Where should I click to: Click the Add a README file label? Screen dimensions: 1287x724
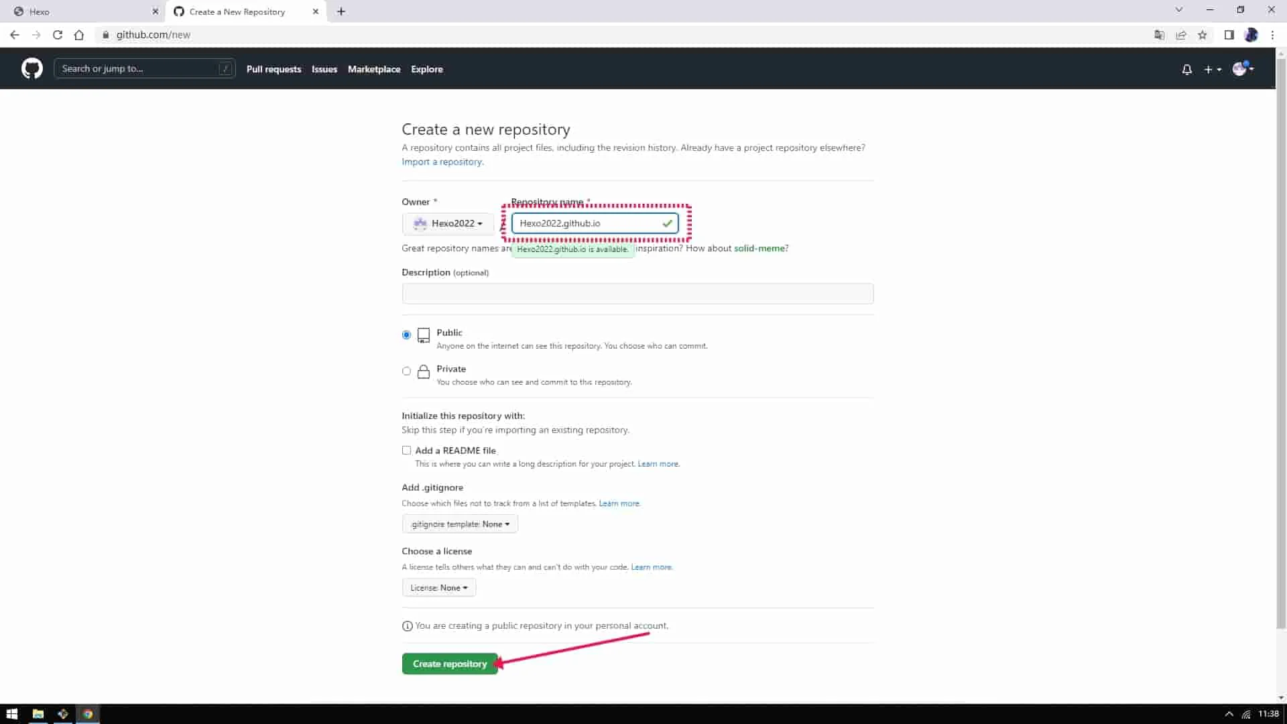[456, 450]
